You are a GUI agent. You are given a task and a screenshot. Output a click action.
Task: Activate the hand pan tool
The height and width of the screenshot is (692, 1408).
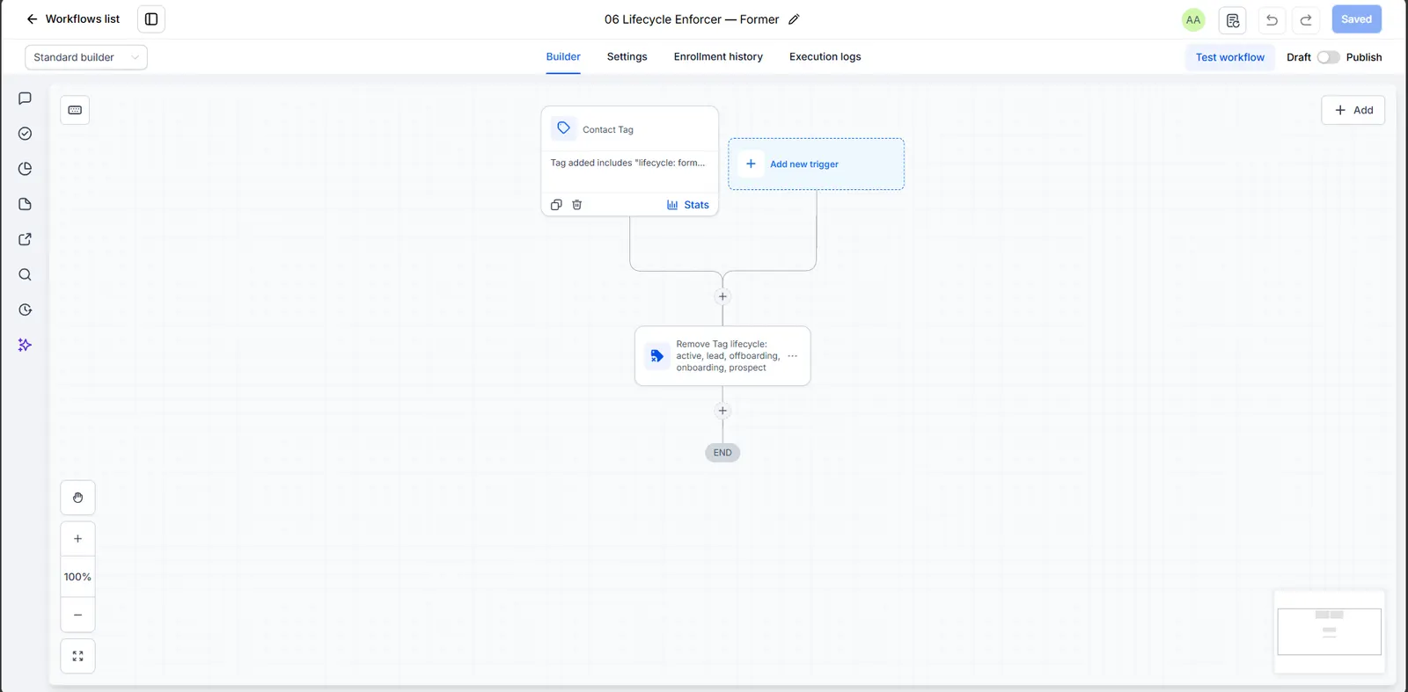(77, 498)
